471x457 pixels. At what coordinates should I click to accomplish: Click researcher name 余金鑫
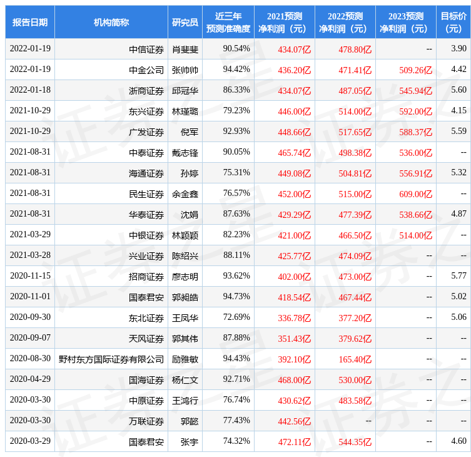click(185, 194)
